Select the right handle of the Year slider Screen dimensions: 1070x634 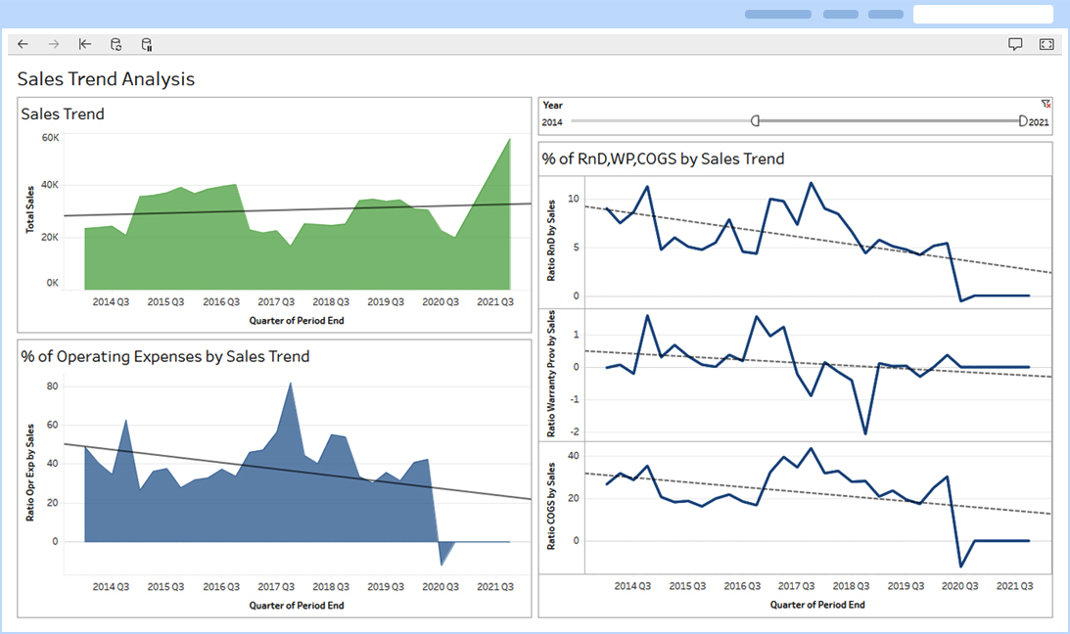point(1021,120)
